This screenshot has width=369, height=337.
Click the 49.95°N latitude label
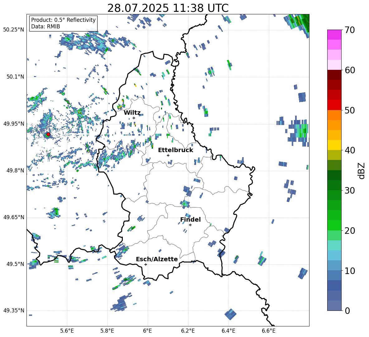tap(14, 123)
